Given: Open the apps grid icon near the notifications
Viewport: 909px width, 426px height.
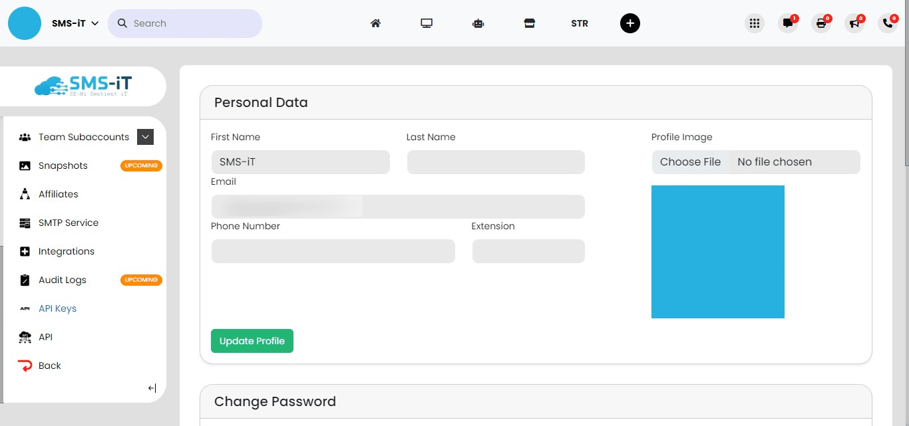Looking at the screenshot, I should pyautogui.click(x=754, y=23).
